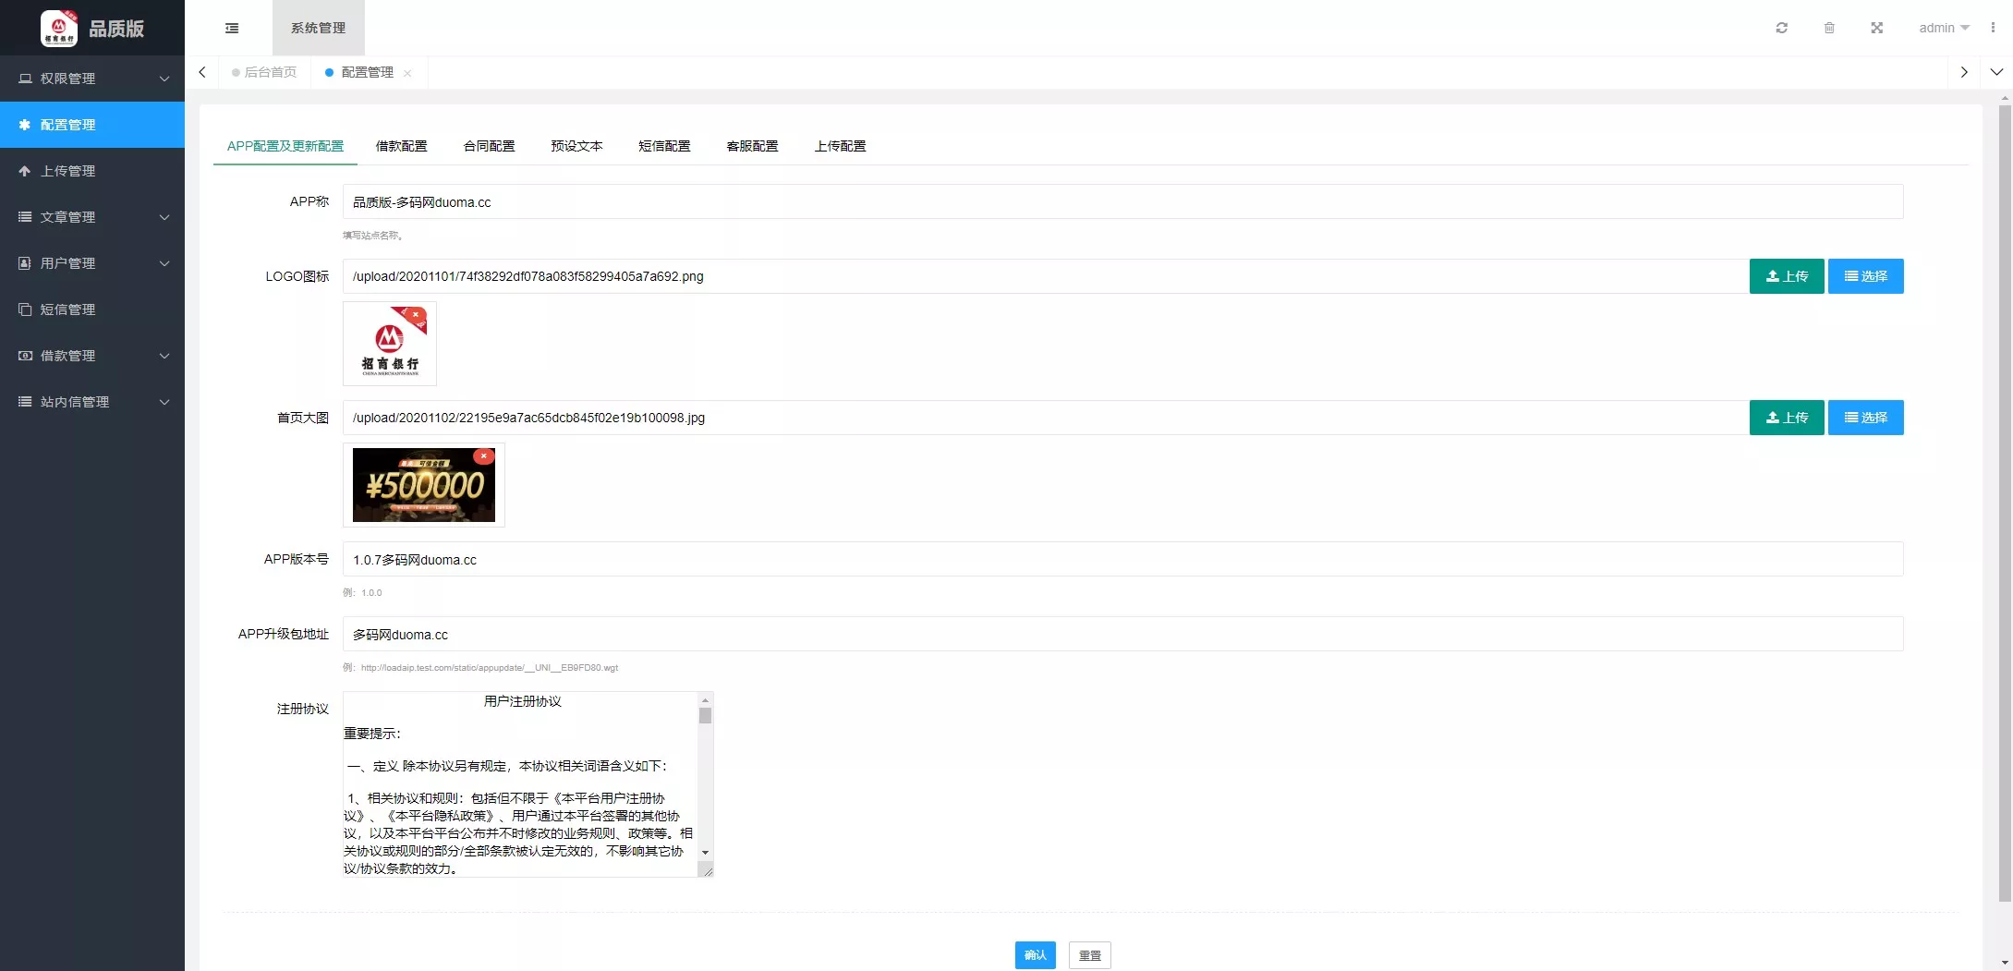Expand the 用户管理 sidebar menu
Screen dimensions: 2013x971
(x=92, y=263)
